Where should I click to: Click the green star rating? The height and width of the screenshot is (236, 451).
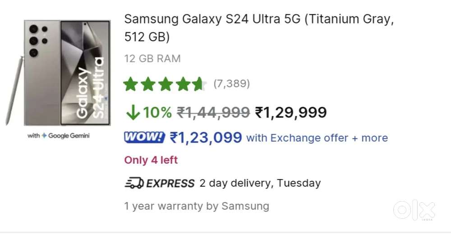(165, 84)
